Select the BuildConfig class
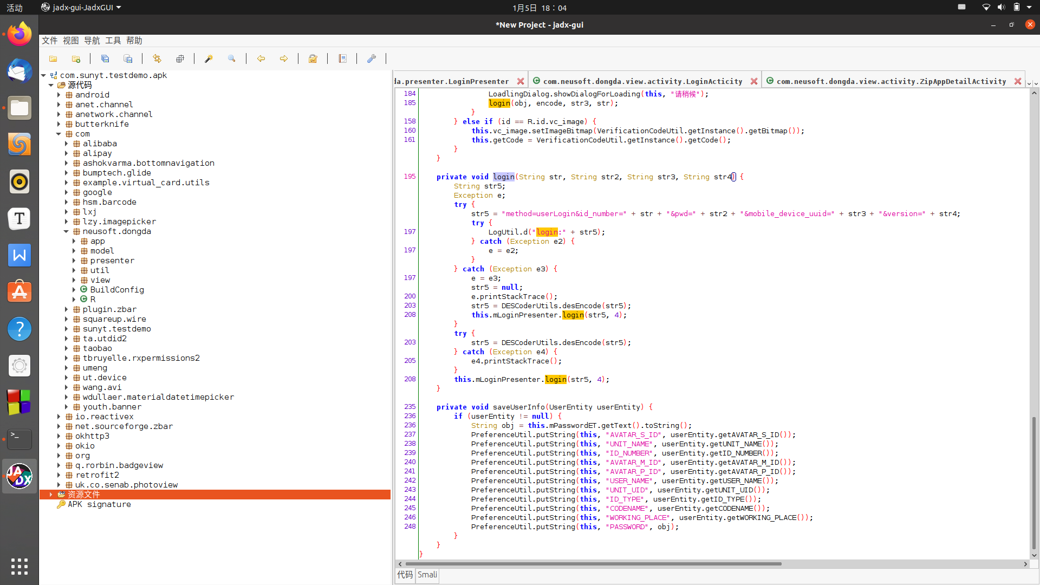The image size is (1040, 585). coord(117,290)
